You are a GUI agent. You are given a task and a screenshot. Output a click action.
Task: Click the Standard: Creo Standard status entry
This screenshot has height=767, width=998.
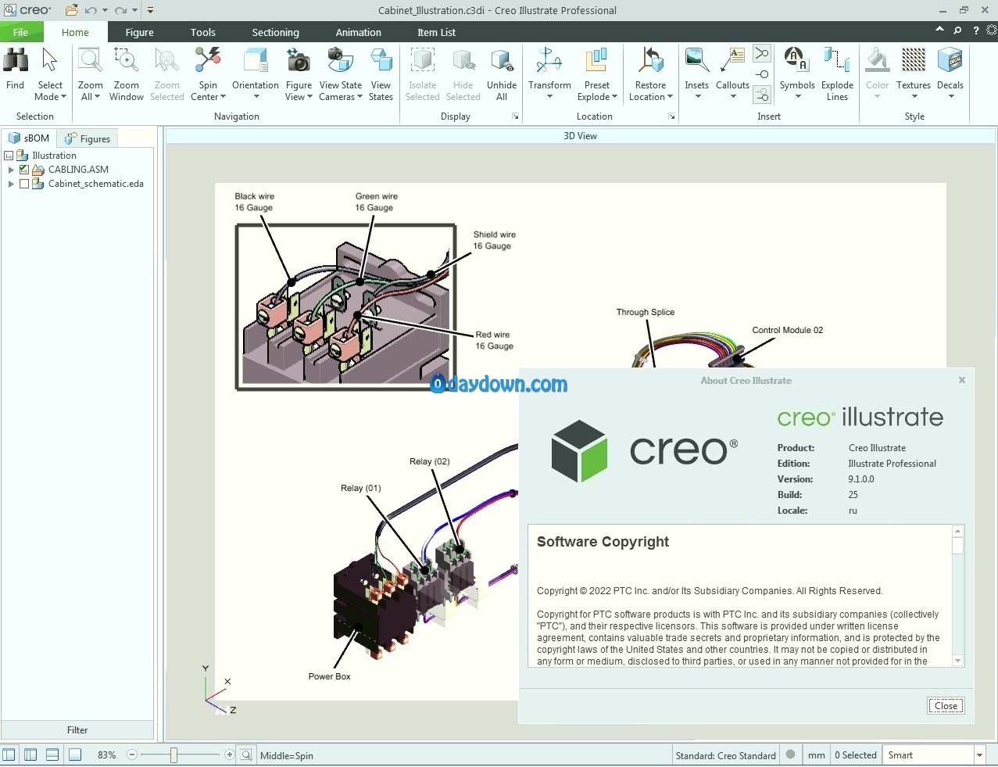coord(725,755)
